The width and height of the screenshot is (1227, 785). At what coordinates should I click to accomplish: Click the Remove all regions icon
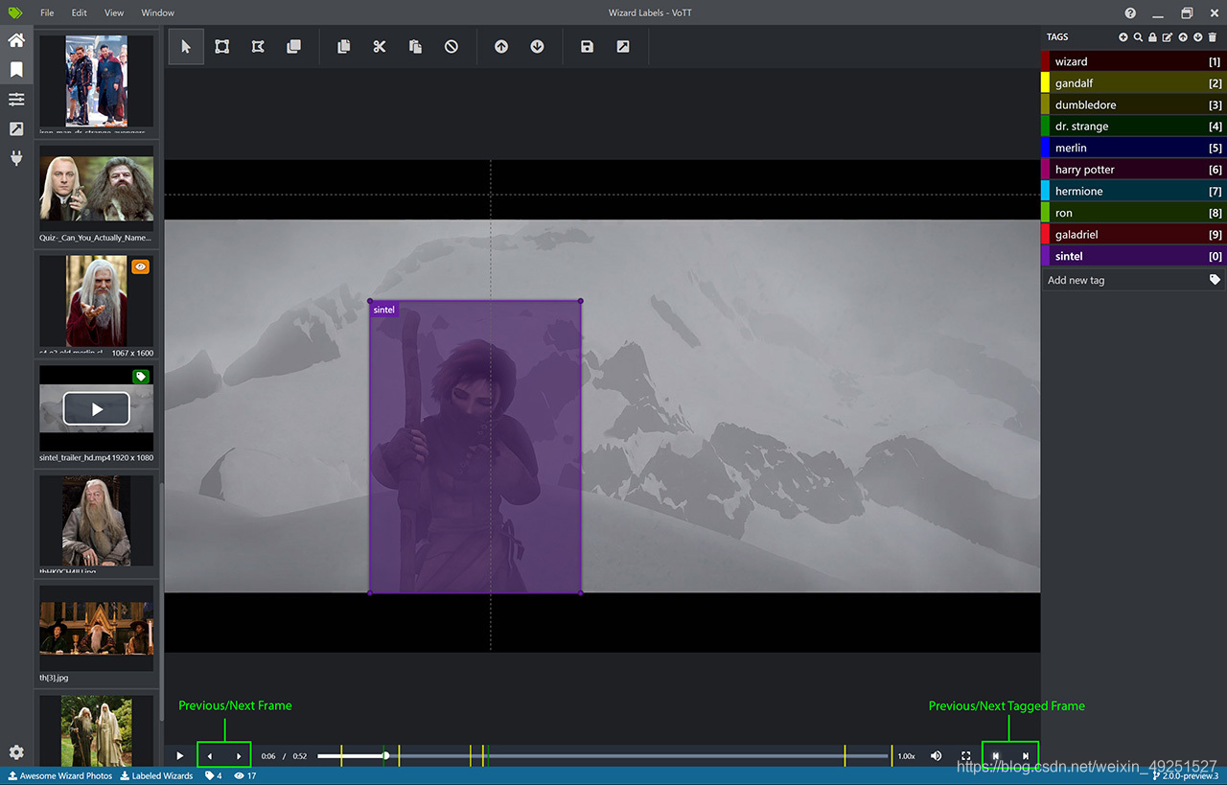coord(451,46)
